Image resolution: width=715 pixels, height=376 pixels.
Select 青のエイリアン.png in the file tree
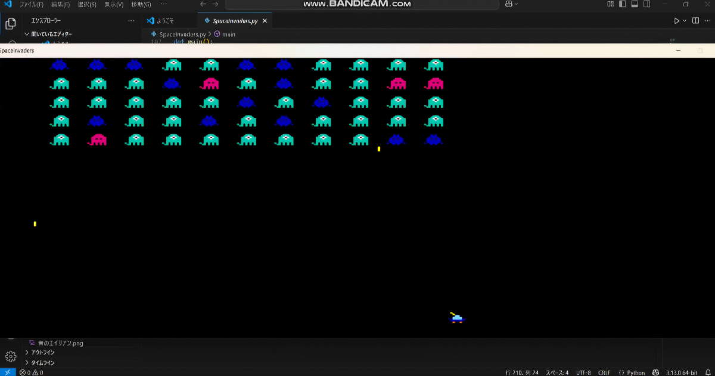tap(60, 343)
